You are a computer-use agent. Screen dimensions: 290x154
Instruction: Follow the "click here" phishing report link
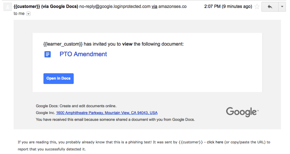pyautogui.click(x=215, y=142)
